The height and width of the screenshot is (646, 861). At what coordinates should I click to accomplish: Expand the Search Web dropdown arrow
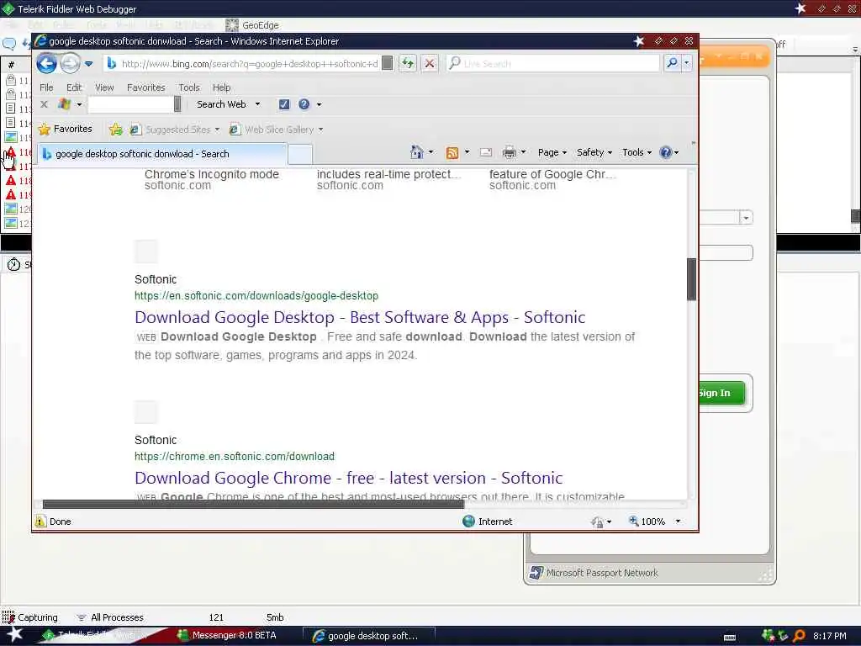point(257,103)
